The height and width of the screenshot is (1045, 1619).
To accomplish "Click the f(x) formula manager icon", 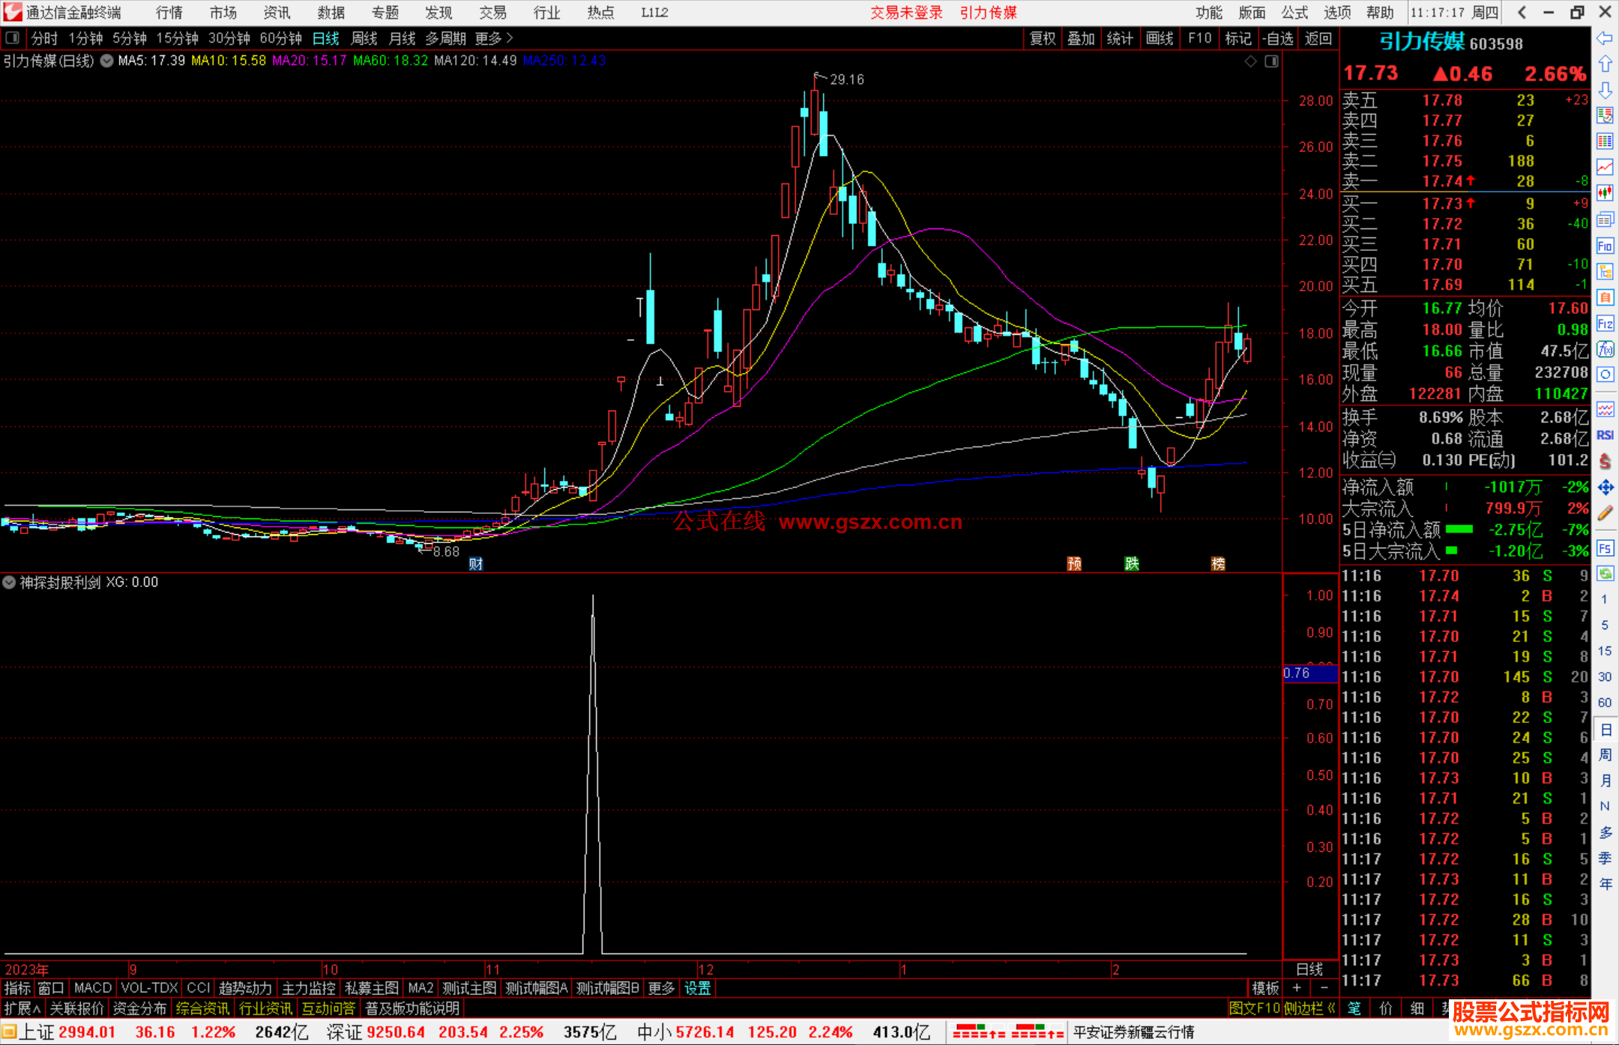I will 1605,349.
